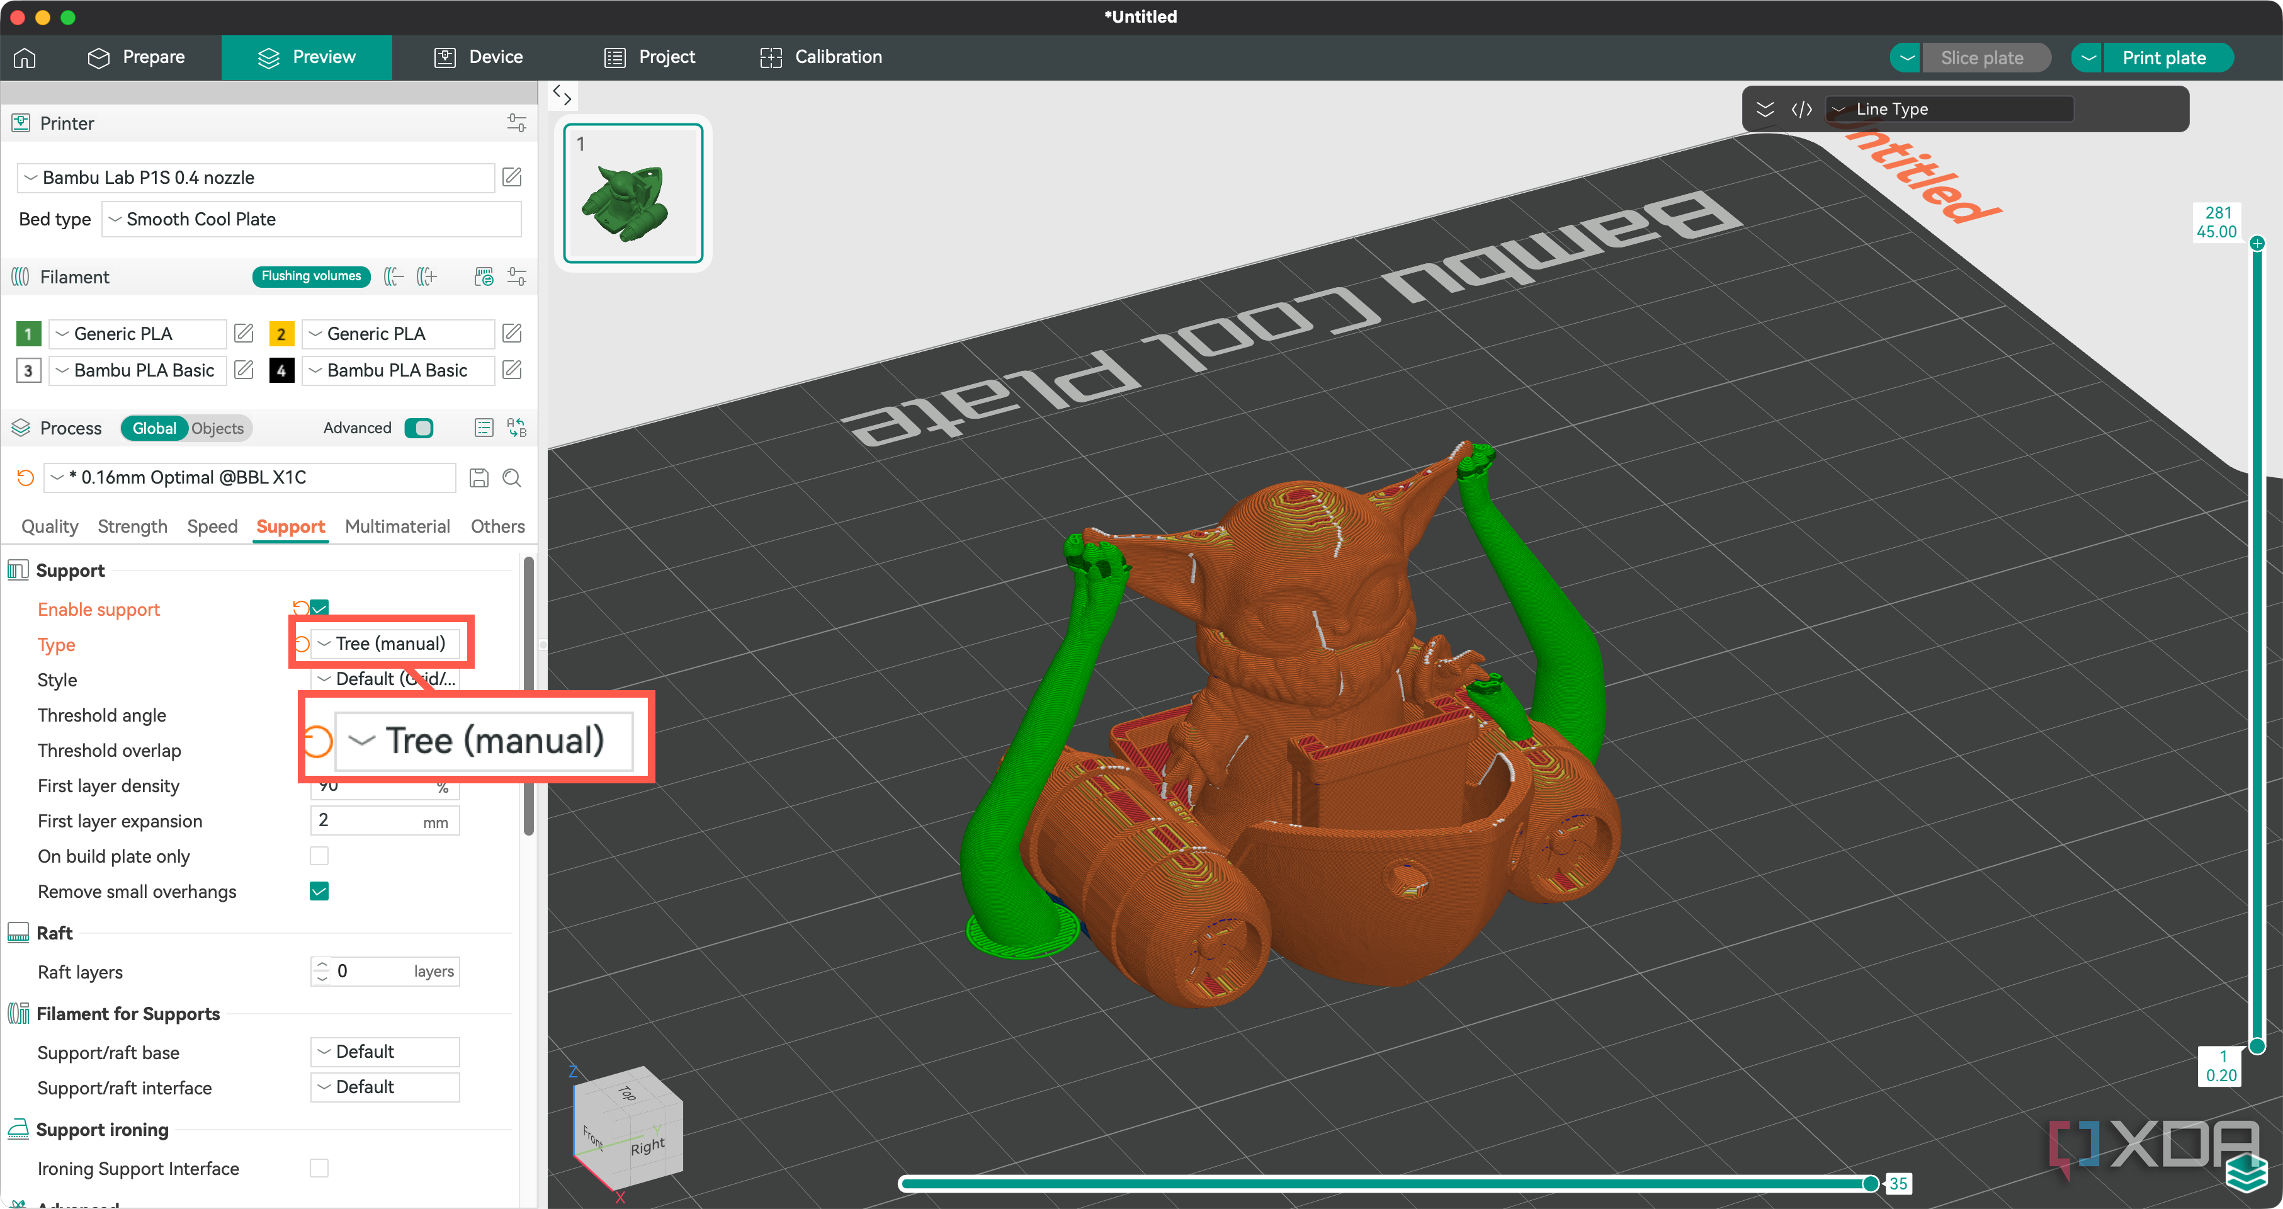2283x1209 pixels.
Task: Open the Home screen icon
Action: [x=25, y=57]
